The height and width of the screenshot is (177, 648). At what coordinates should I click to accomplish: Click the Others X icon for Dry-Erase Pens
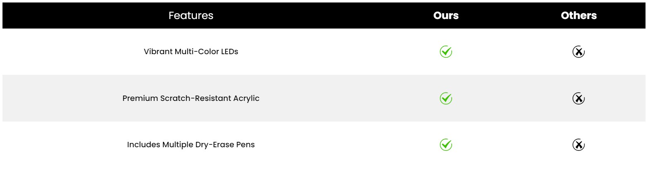tap(578, 145)
